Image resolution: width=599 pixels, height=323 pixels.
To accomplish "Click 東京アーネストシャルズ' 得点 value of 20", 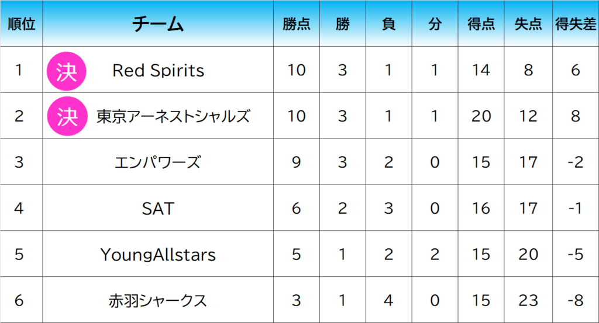I will [481, 116].
